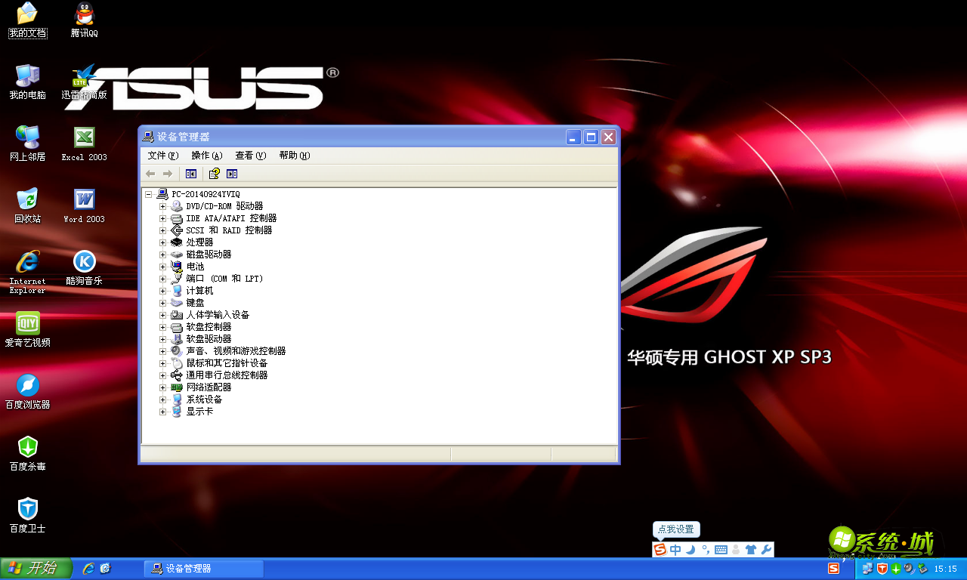The height and width of the screenshot is (580, 967).
Task: Open the Word 2003 desktop shortcut
Action: click(x=84, y=205)
